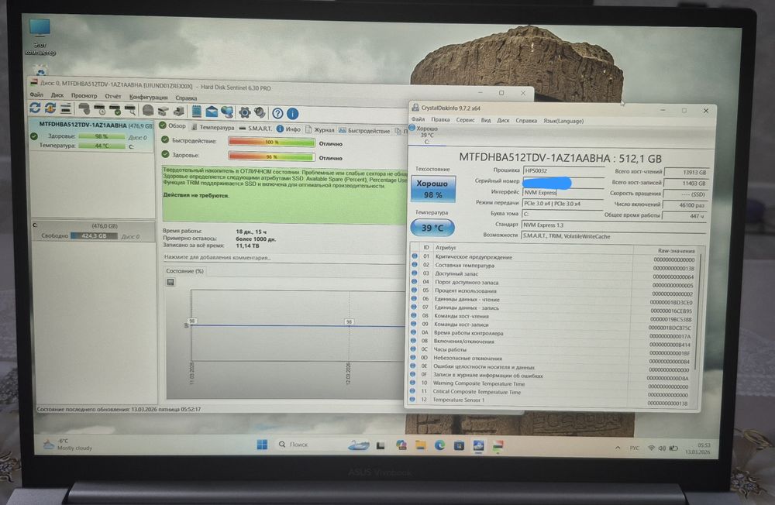
Task: Click the 'Хорошо 98 %' health status button
Action: [x=432, y=189]
